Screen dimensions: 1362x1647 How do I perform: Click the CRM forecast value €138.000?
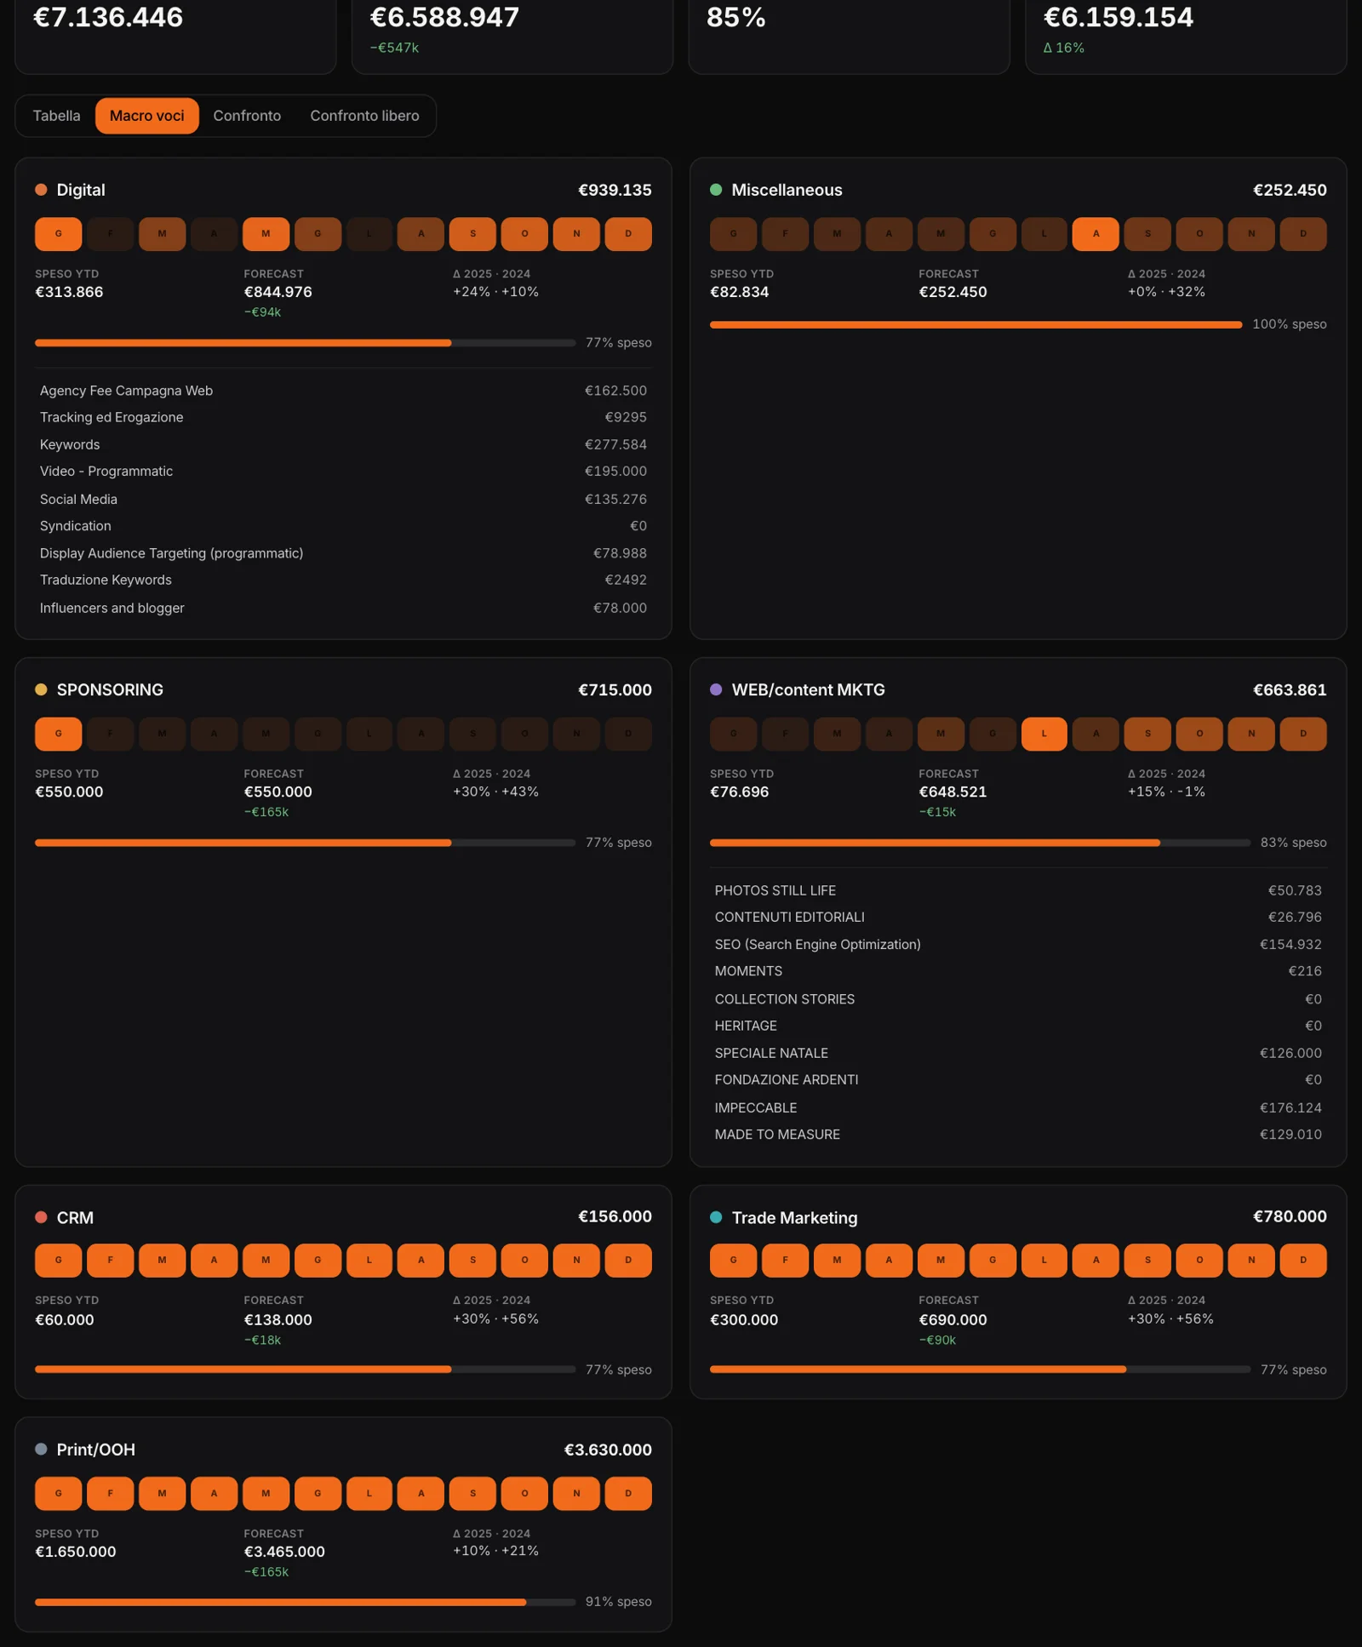(x=278, y=1320)
